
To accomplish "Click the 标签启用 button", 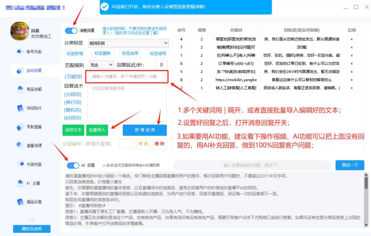I will coord(130,53).
